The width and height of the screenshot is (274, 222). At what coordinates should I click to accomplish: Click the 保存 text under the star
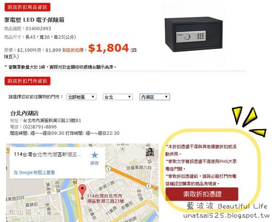pyautogui.click(x=95, y=163)
